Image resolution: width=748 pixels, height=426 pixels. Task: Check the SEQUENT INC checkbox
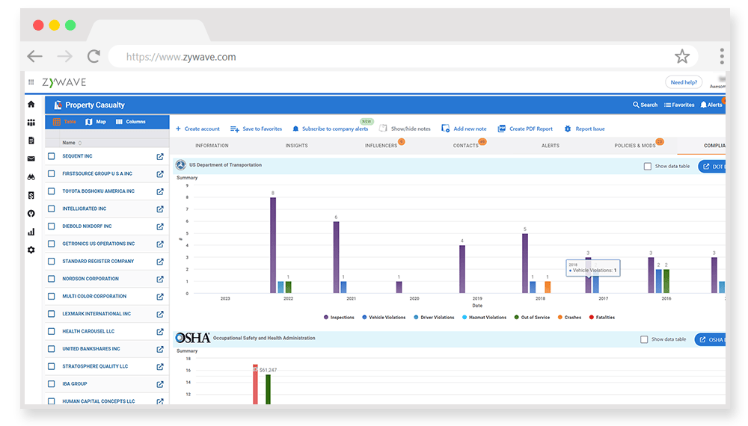[x=52, y=155]
